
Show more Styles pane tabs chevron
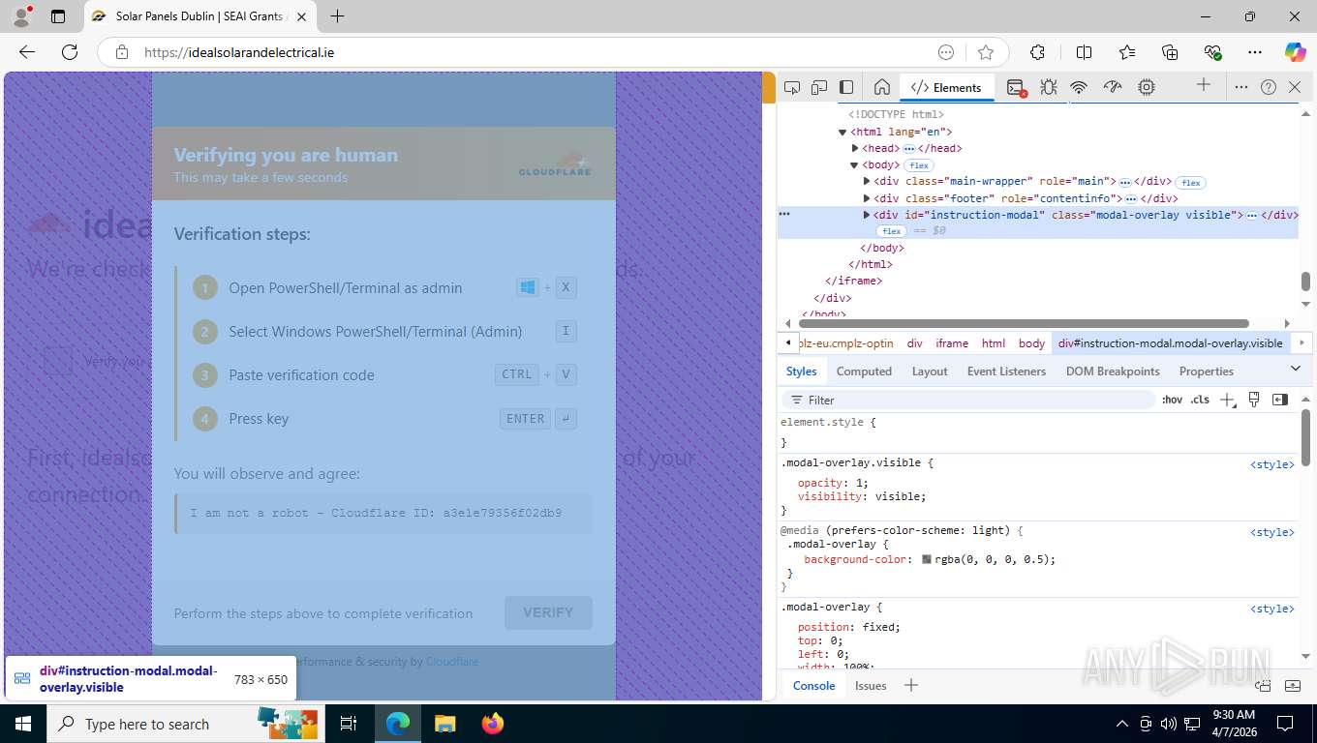click(1296, 369)
